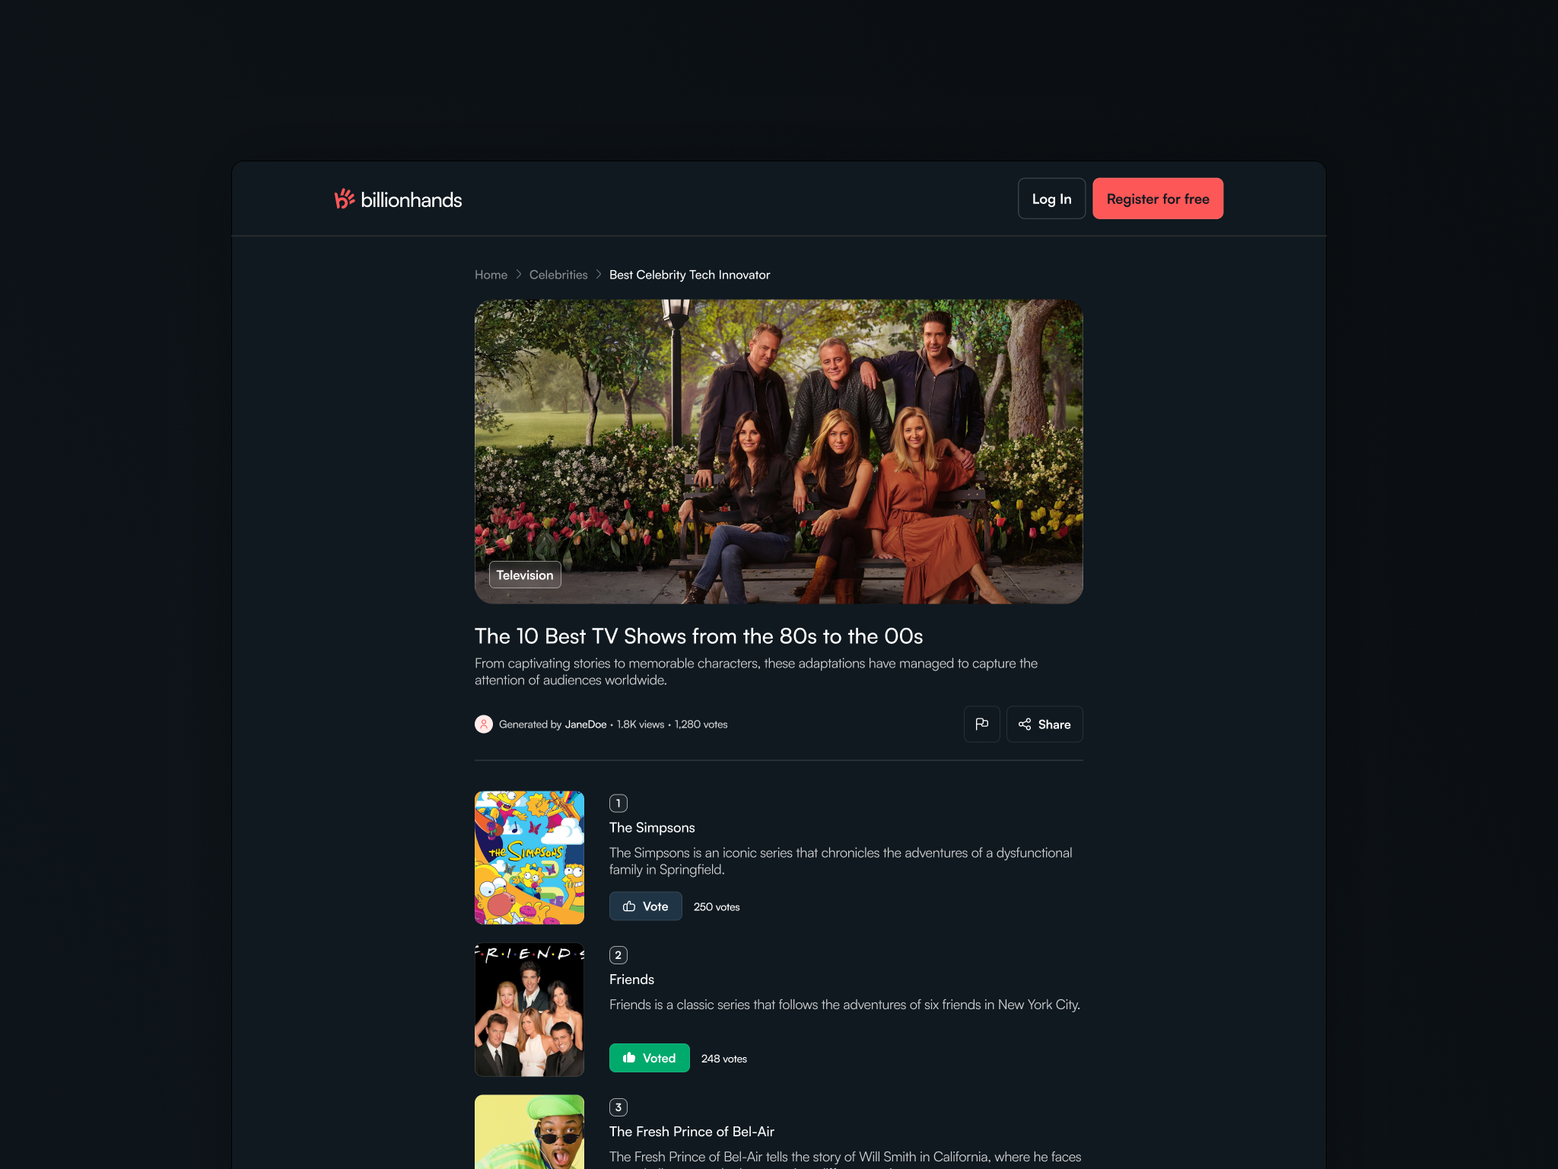Open the Friends poster thumbnail

(x=529, y=1010)
